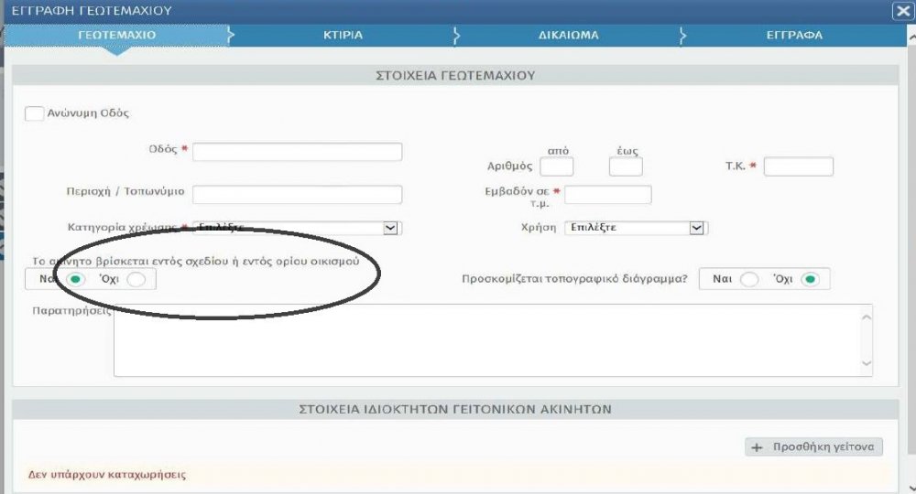Image resolution: width=916 pixels, height=494 pixels.
Task: Expand the Χρήση dropdown list
Action: click(696, 228)
